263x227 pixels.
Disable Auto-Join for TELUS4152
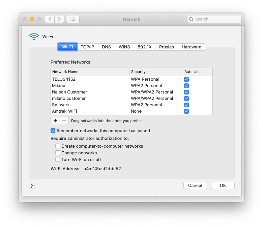(186, 79)
